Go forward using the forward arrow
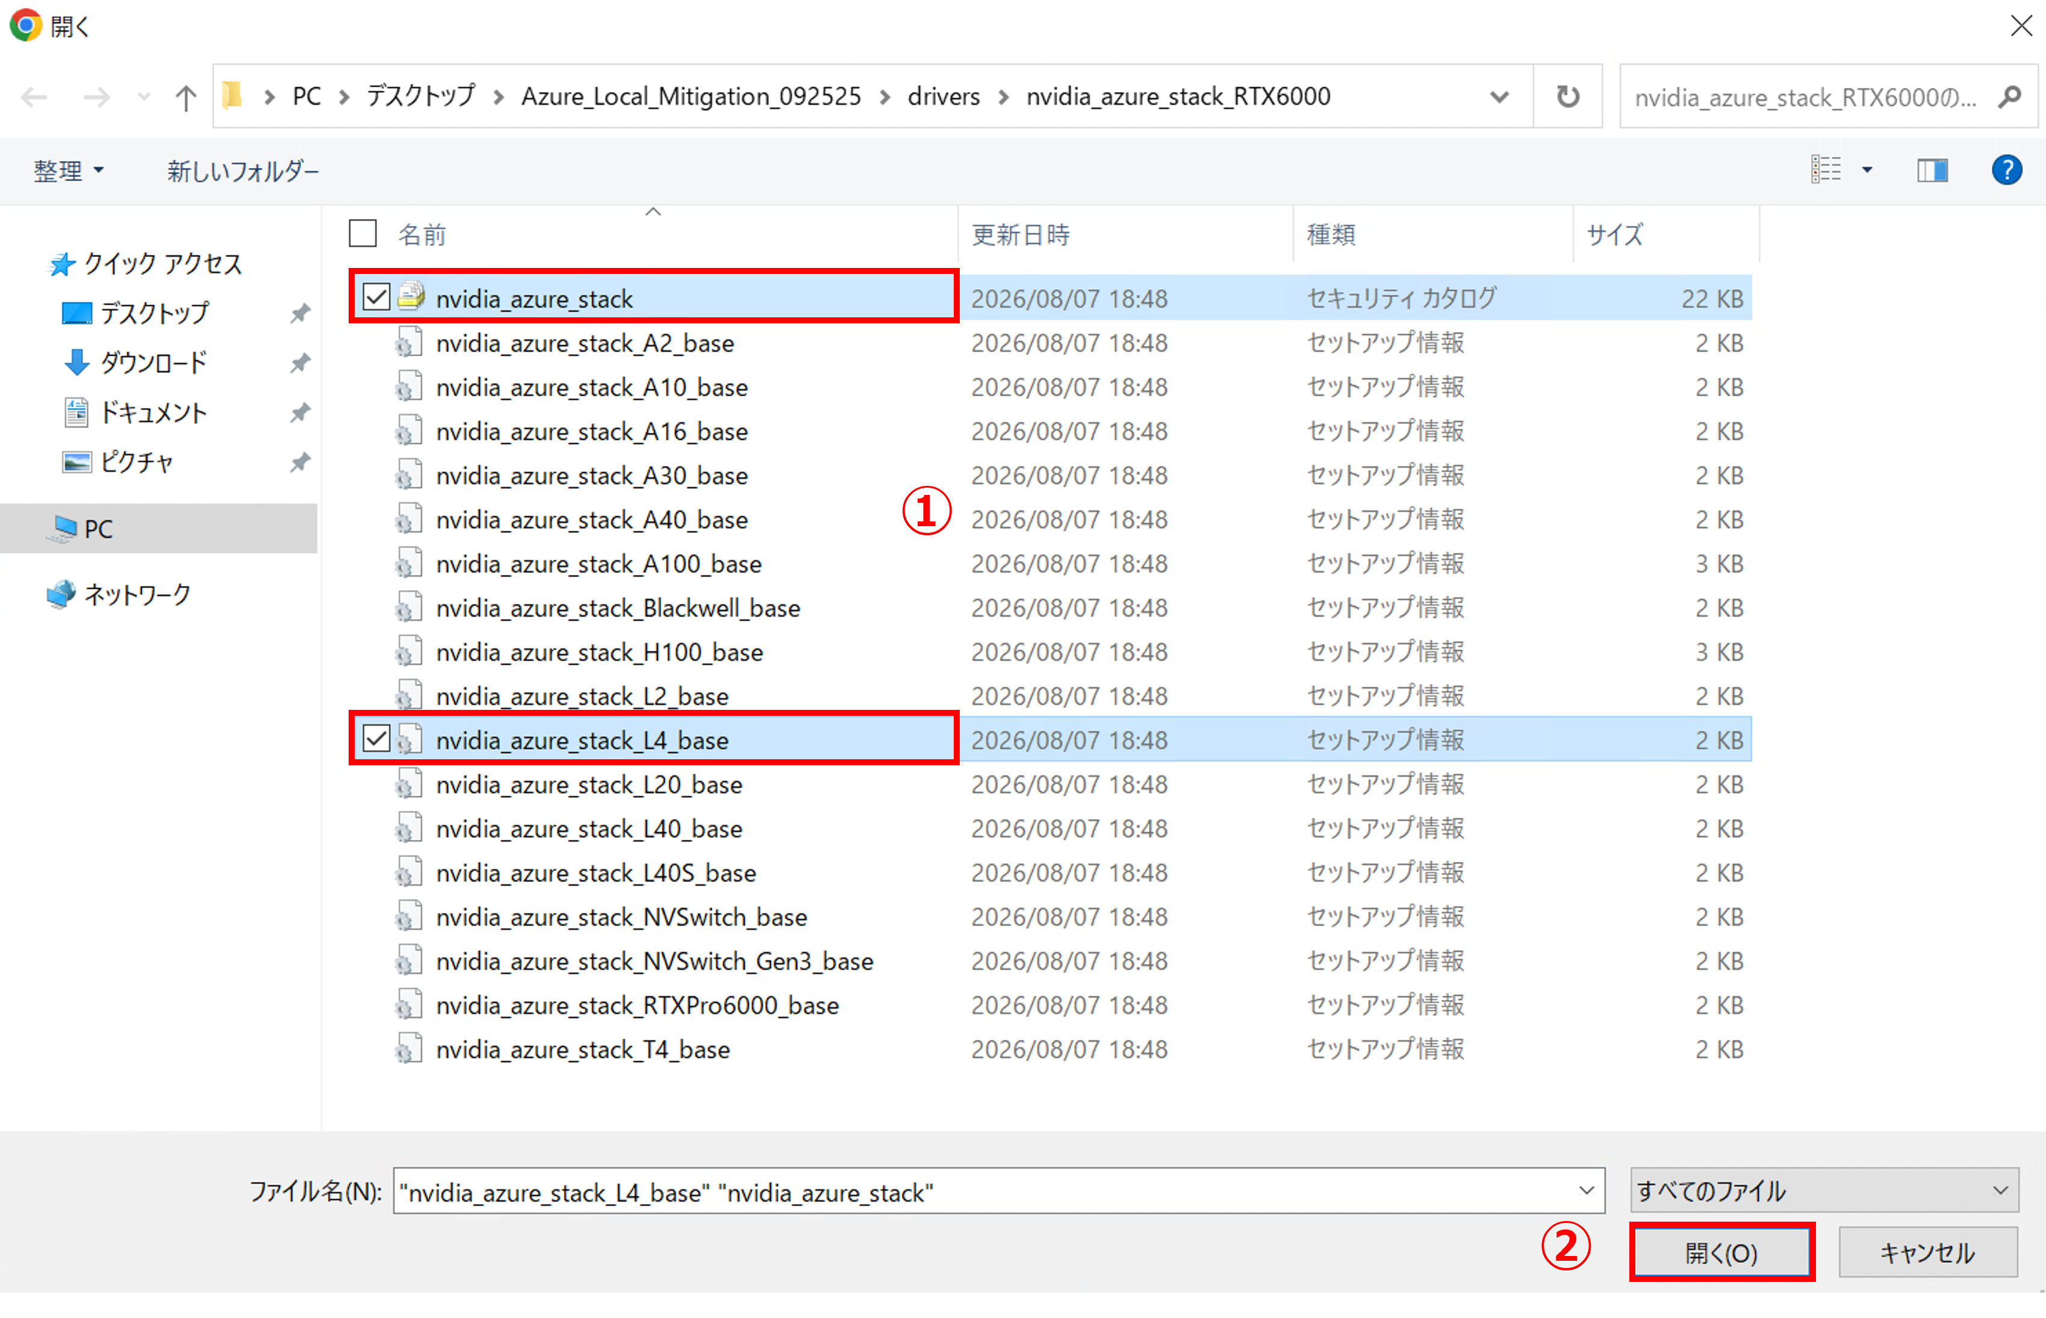 click(x=97, y=97)
